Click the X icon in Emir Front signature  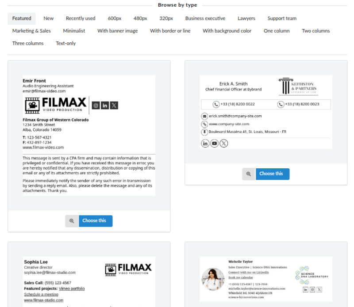(x=114, y=105)
